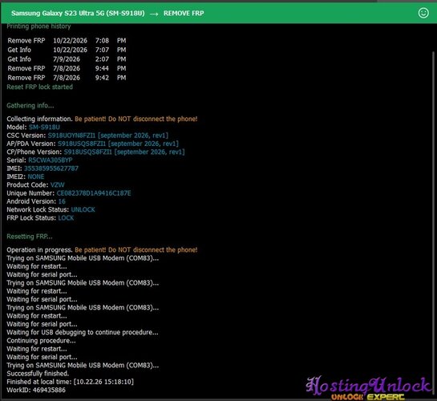The image size is (437, 401).
Task: Click the 'Continuing procedure...' line
Action: pyautogui.click(x=41, y=341)
